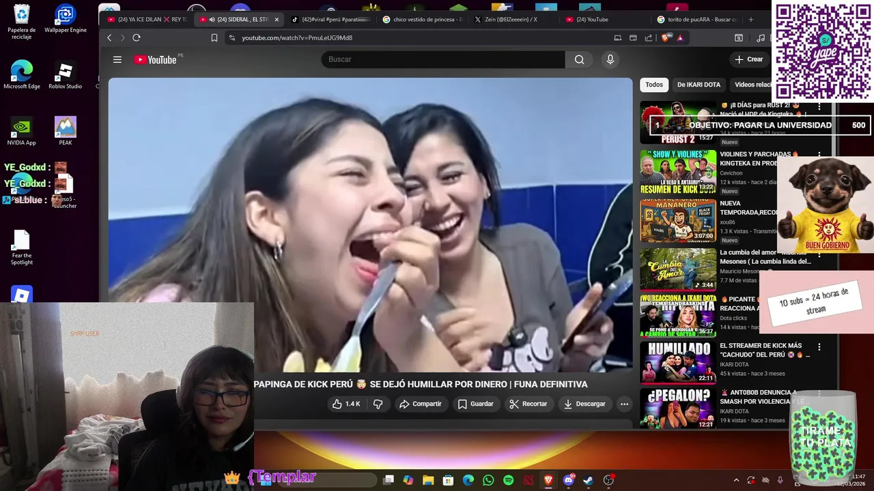Switch to the TikTok #viral #perú tab
874x491 pixels.
pos(330,20)
